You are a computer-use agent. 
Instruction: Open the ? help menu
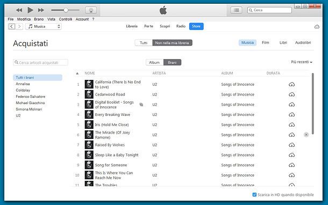94,19
